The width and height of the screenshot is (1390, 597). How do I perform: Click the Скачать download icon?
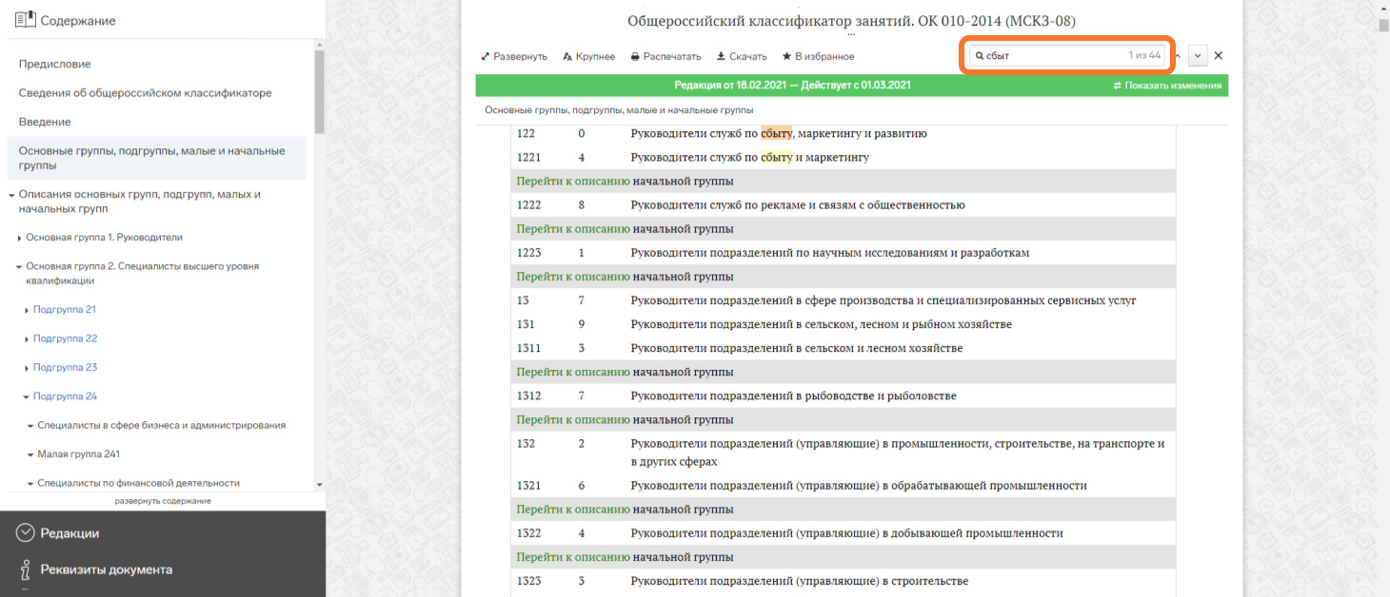[721, 56]
